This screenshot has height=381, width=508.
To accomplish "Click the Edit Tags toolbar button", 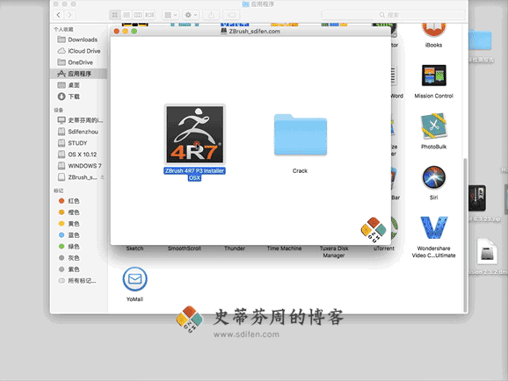I will 232,15.
